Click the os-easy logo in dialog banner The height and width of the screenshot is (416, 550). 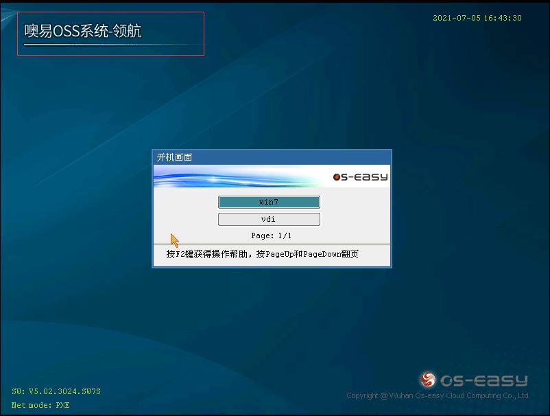360,176
